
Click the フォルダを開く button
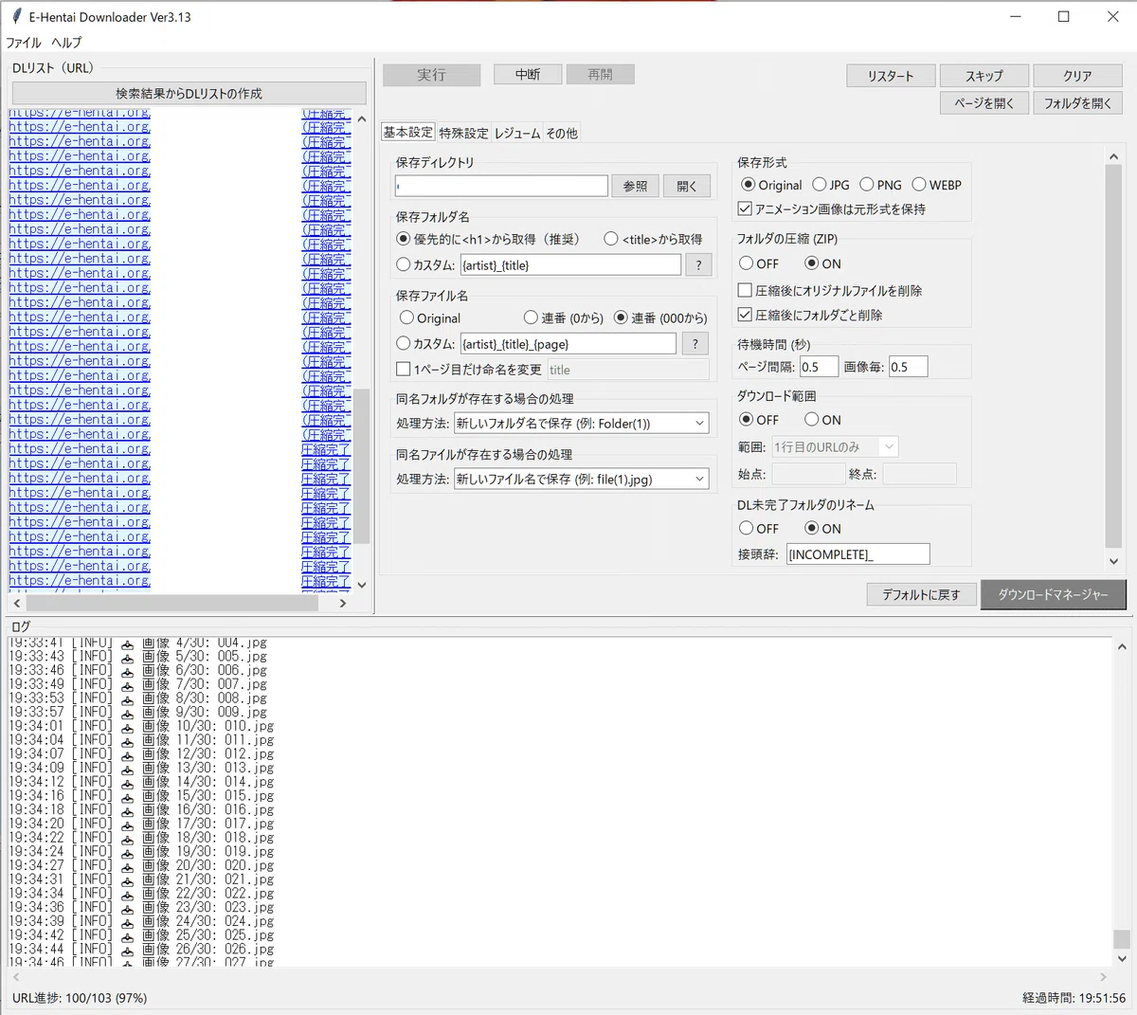click(x=1077, y=102)
